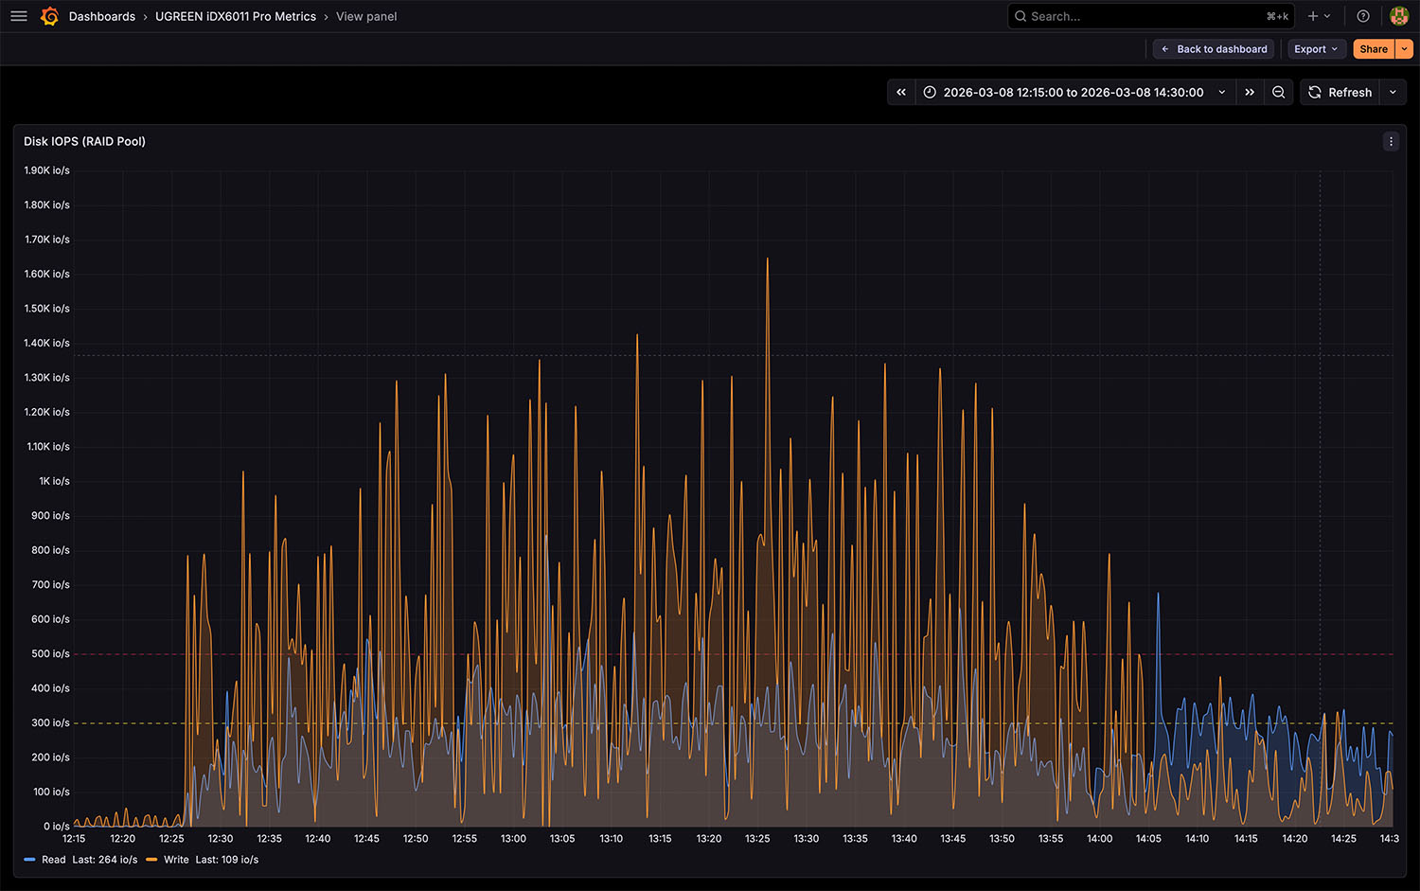Shift time range forward
This screenshot has width=1420, height=891.
tap(1250, 92)
